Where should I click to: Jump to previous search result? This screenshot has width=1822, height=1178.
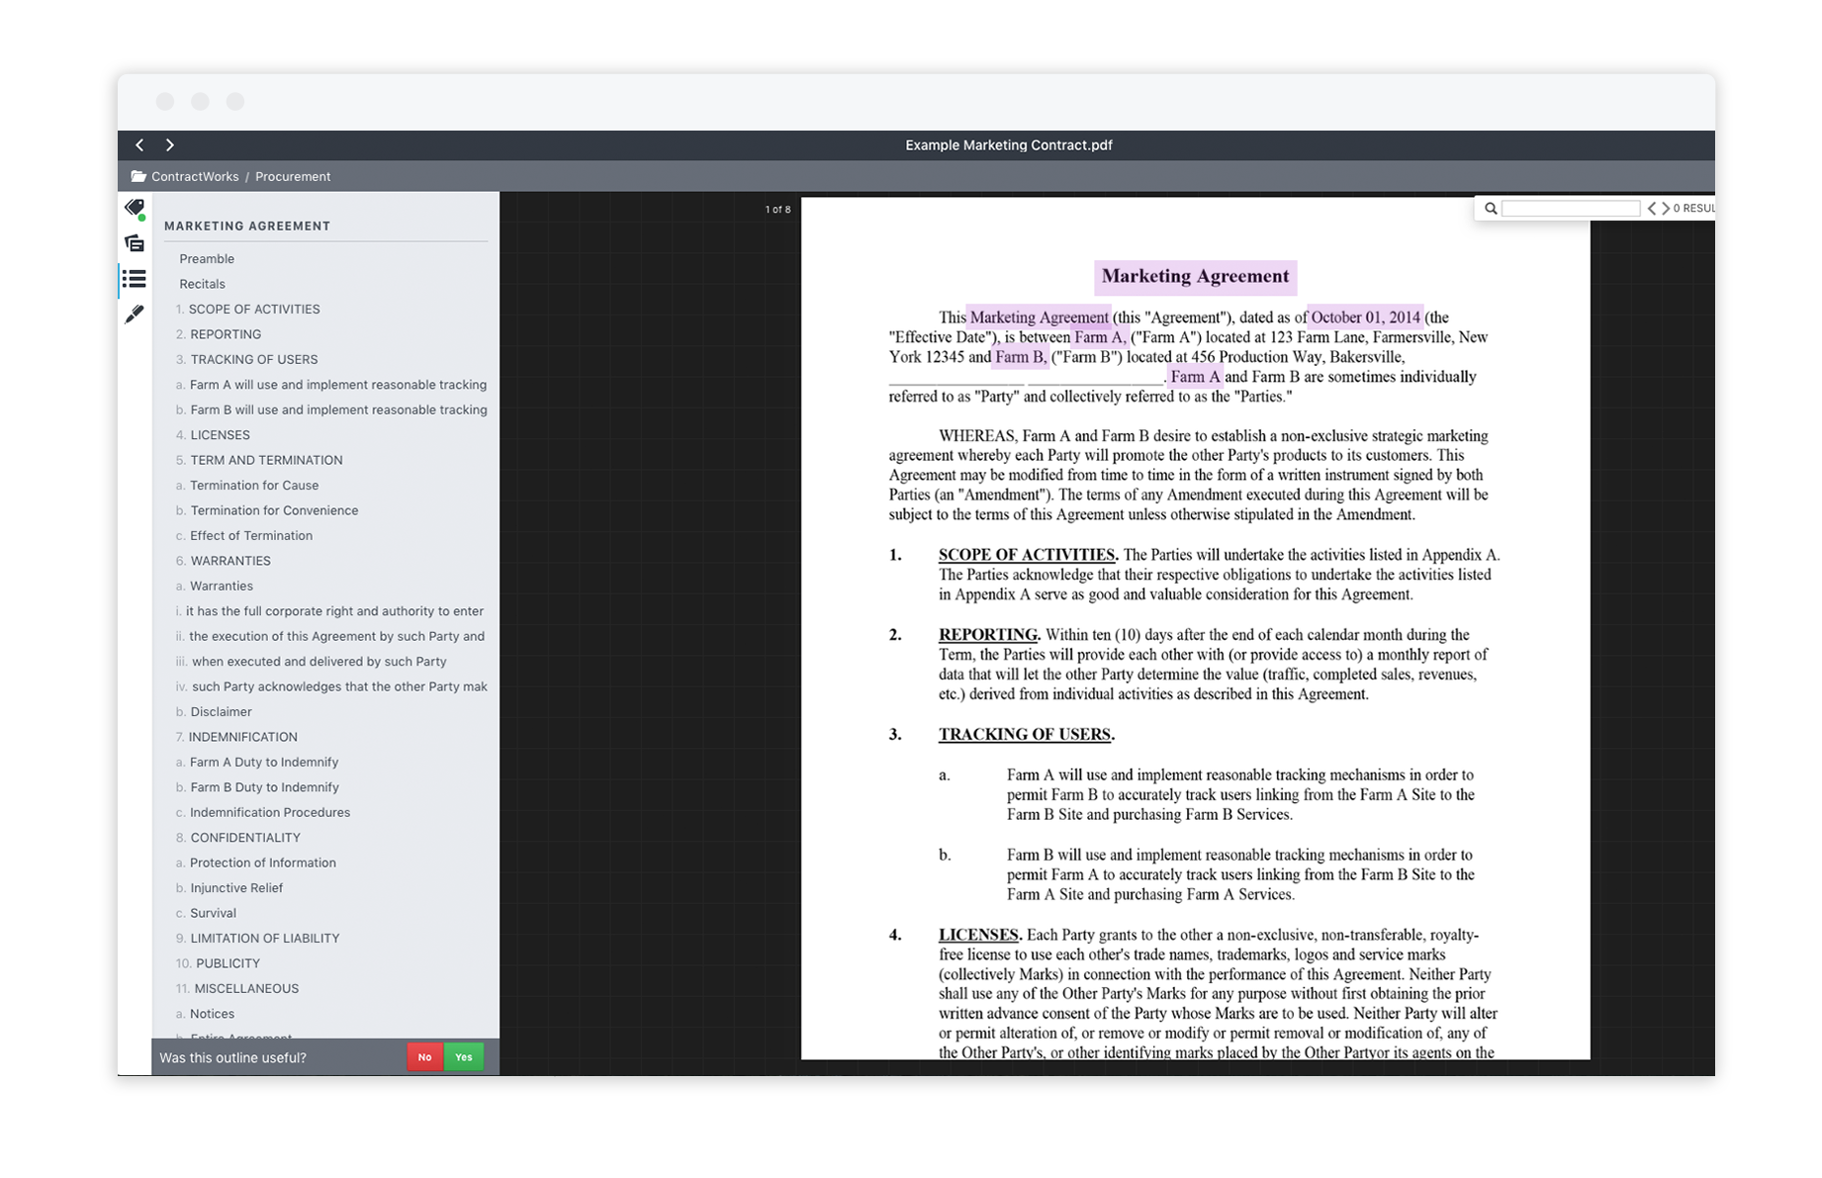click(1652, 209)
